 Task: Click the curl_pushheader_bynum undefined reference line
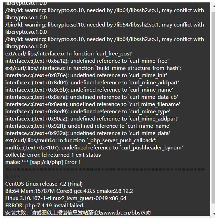[94, 148]
